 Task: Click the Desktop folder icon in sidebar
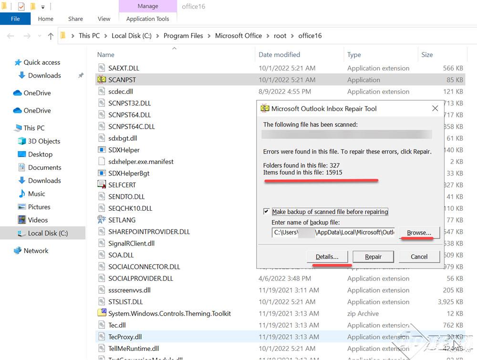pos(22,154)
